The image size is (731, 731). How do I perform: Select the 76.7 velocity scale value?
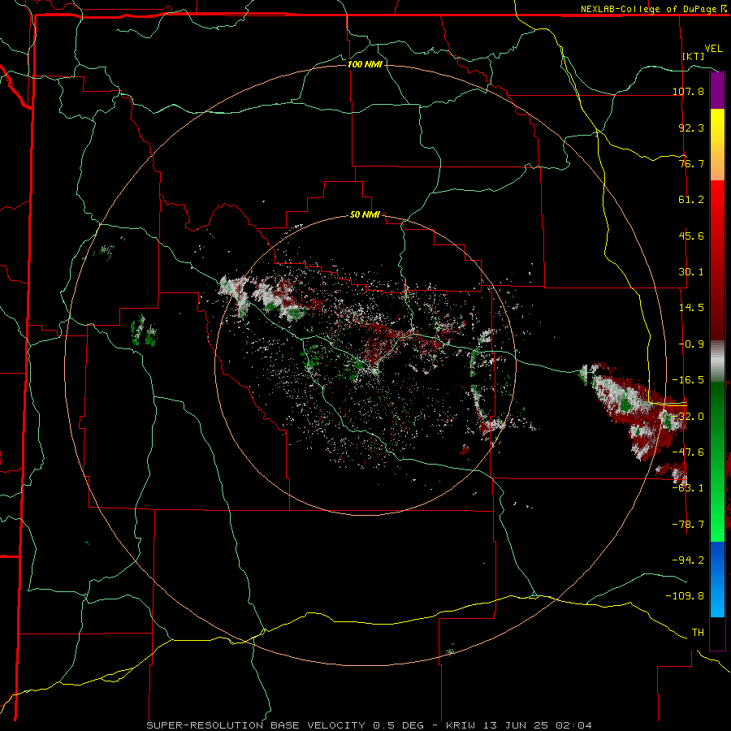[691, 163]
